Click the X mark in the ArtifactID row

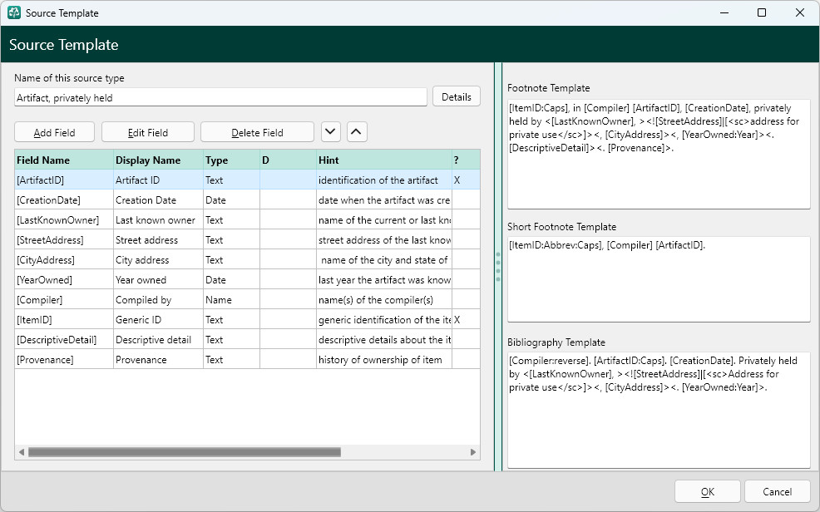point(457,180)
